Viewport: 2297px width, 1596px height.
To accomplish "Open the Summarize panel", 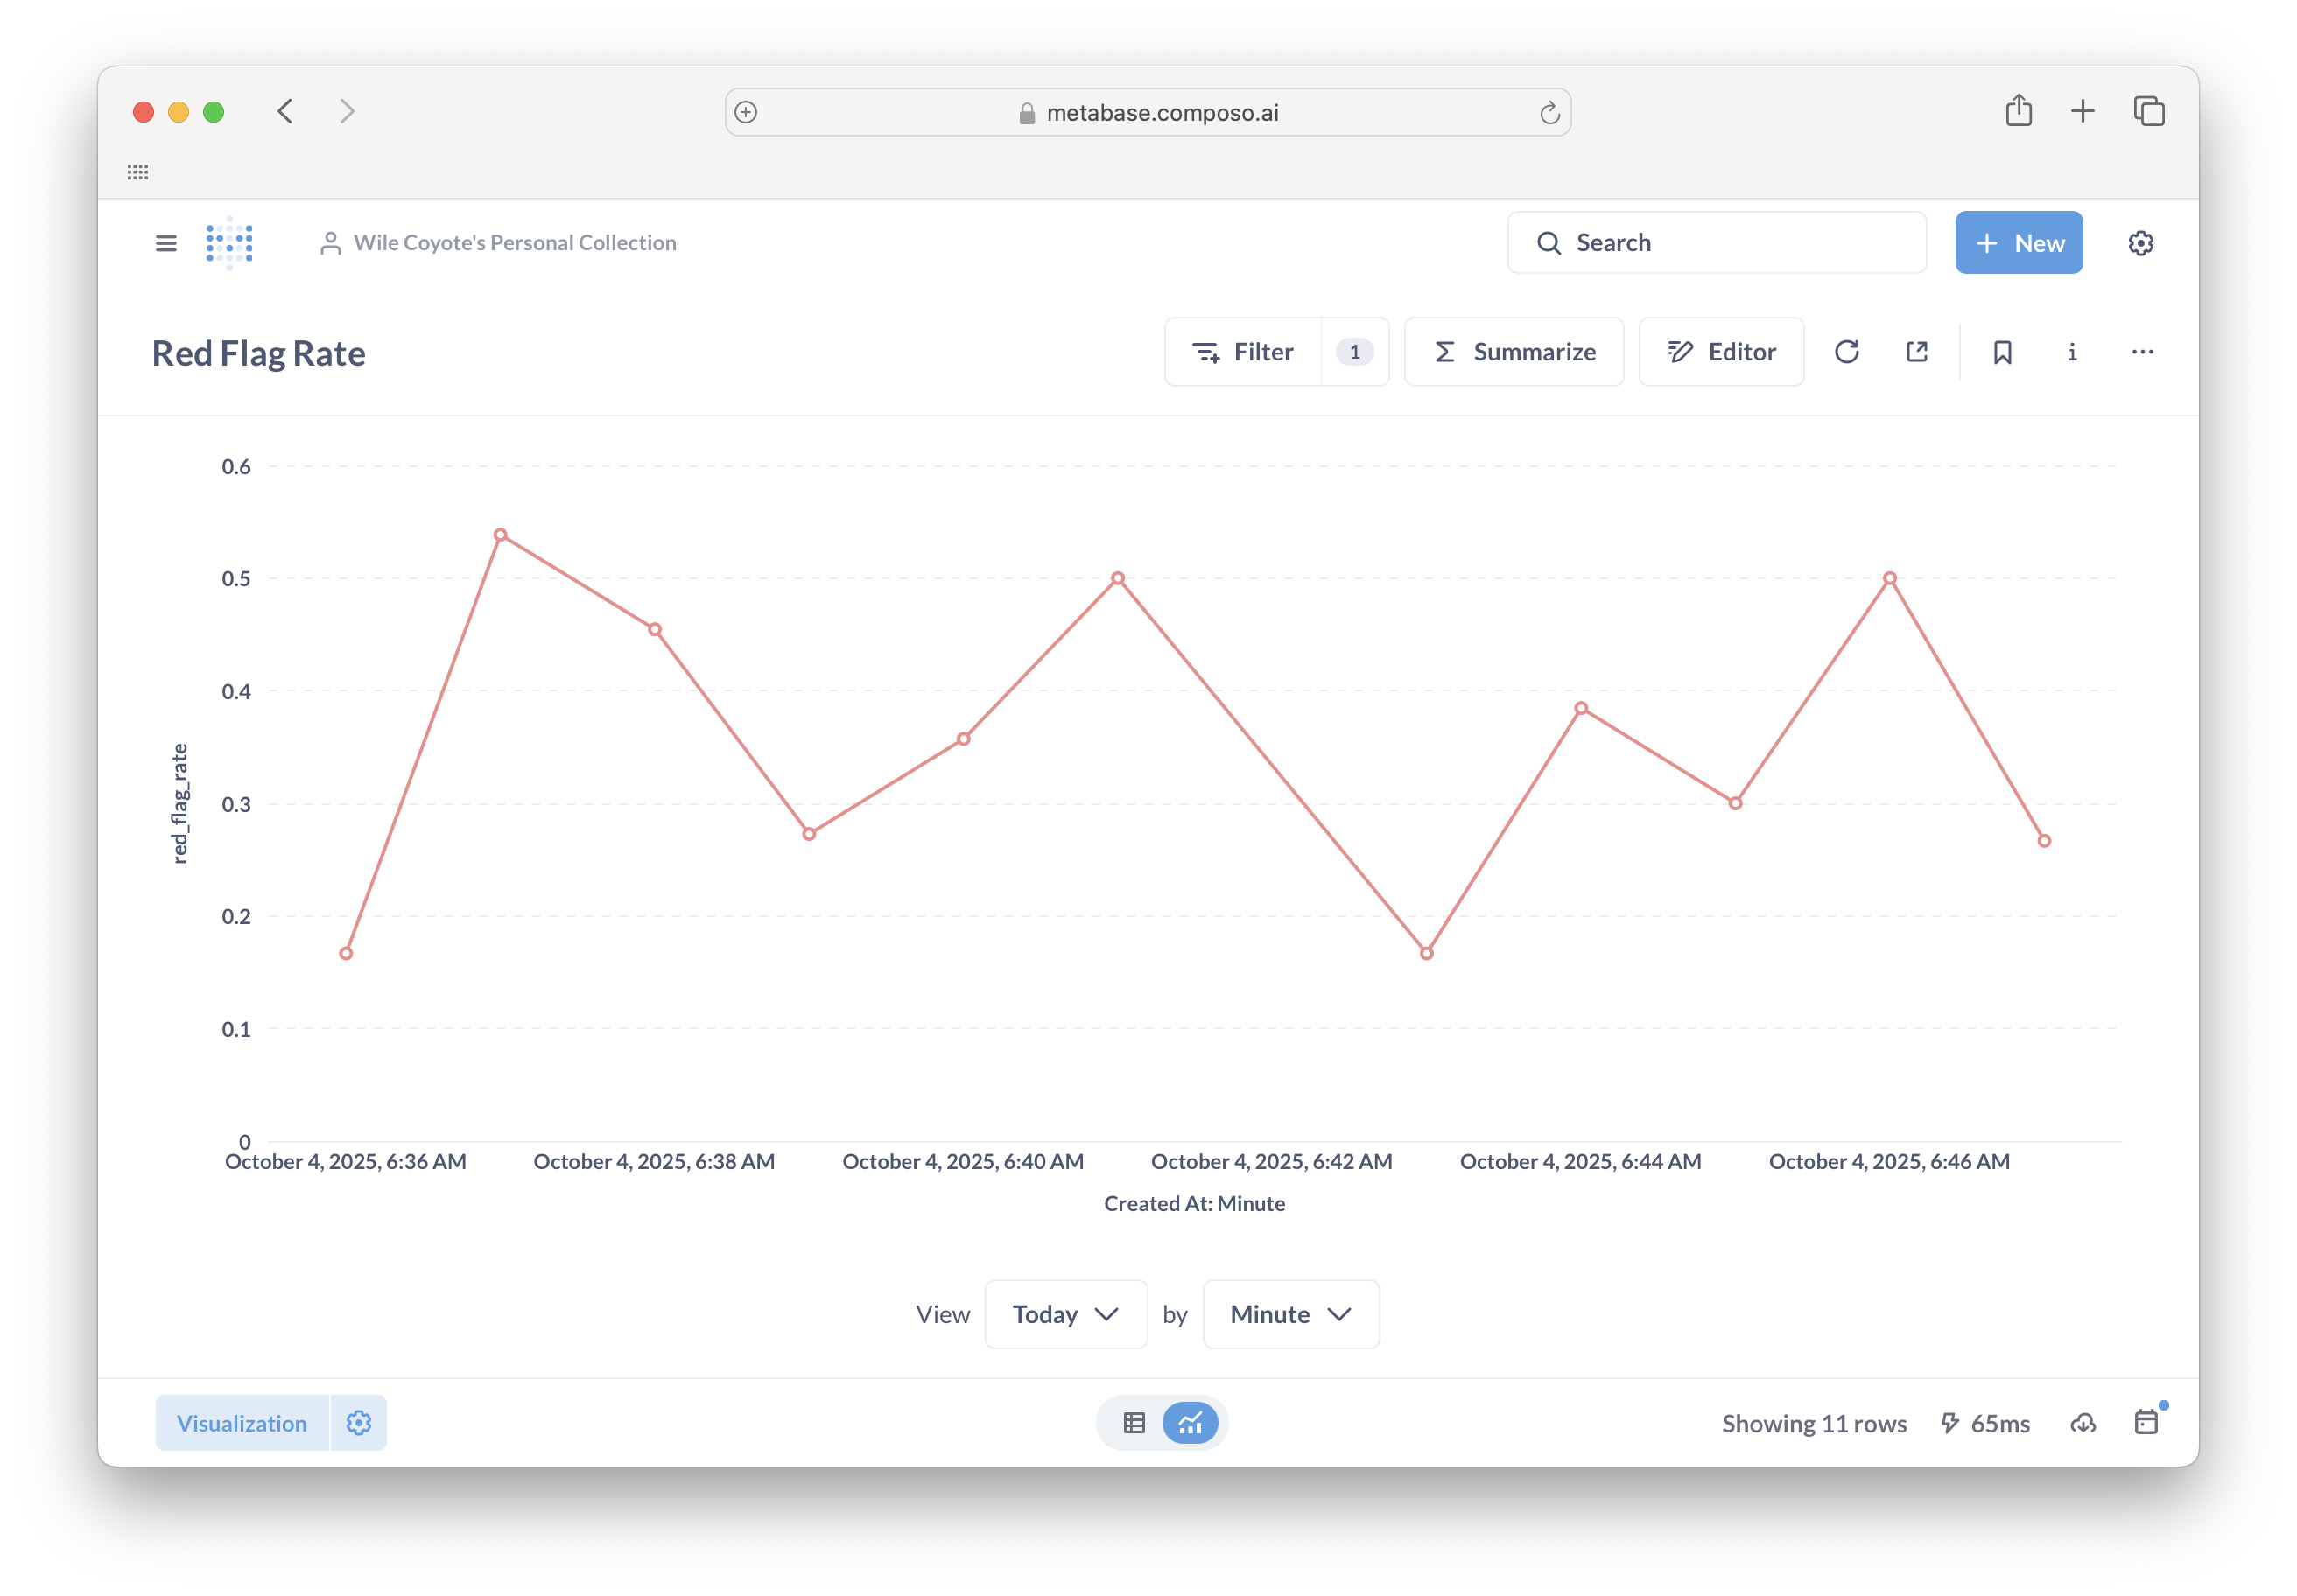I will click(1514, 352).
